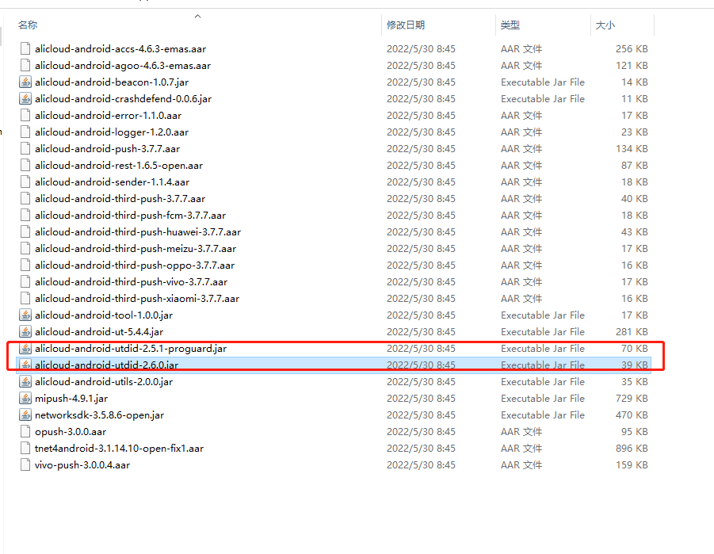Select file name alicloud-android-third-push-xiaomi-3.7.7.aar
This screenshot has height=554, width=714.
137,299
